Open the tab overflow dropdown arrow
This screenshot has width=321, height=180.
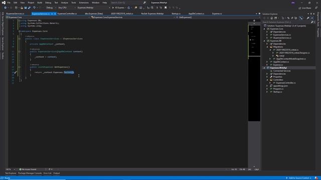coord(256,13)
